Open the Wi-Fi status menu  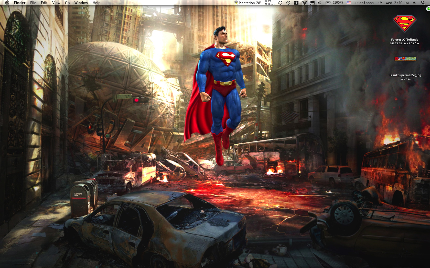coord(304,3)
